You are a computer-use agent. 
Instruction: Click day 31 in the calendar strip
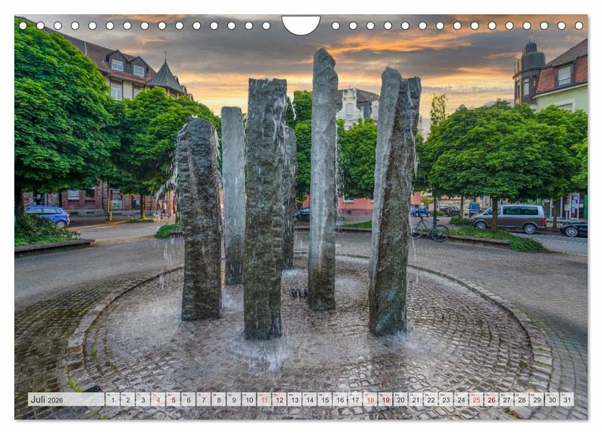(567, 399)
